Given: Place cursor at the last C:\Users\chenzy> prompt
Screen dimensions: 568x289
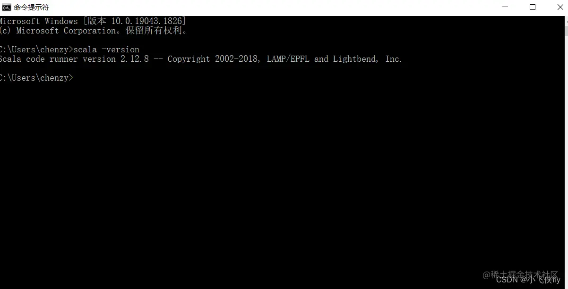Looking at the screenshot, I should [76, 78].
